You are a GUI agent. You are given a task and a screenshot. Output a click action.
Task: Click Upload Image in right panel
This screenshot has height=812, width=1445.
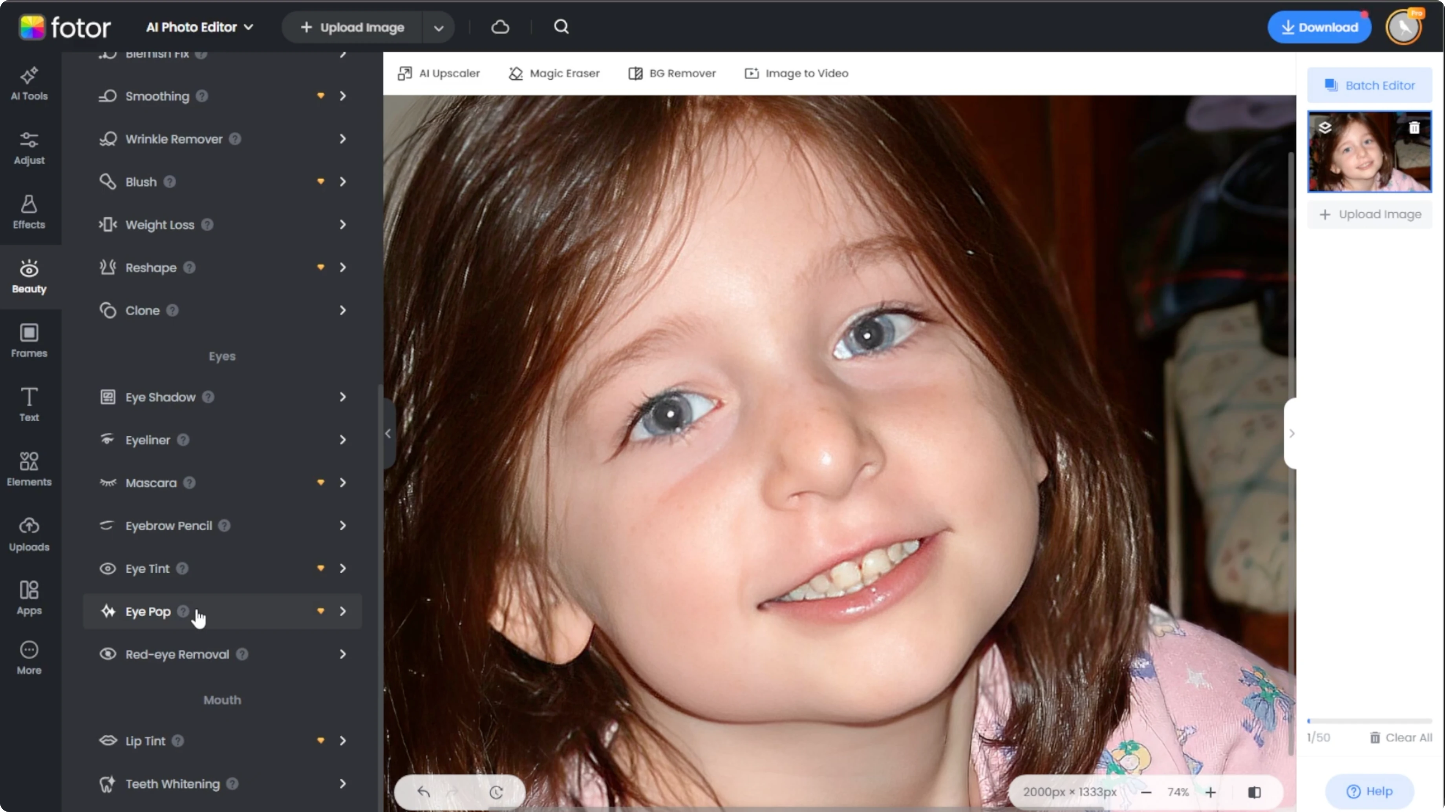1369,215
